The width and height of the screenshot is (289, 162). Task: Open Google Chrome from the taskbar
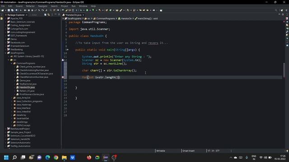click(56, 157)
